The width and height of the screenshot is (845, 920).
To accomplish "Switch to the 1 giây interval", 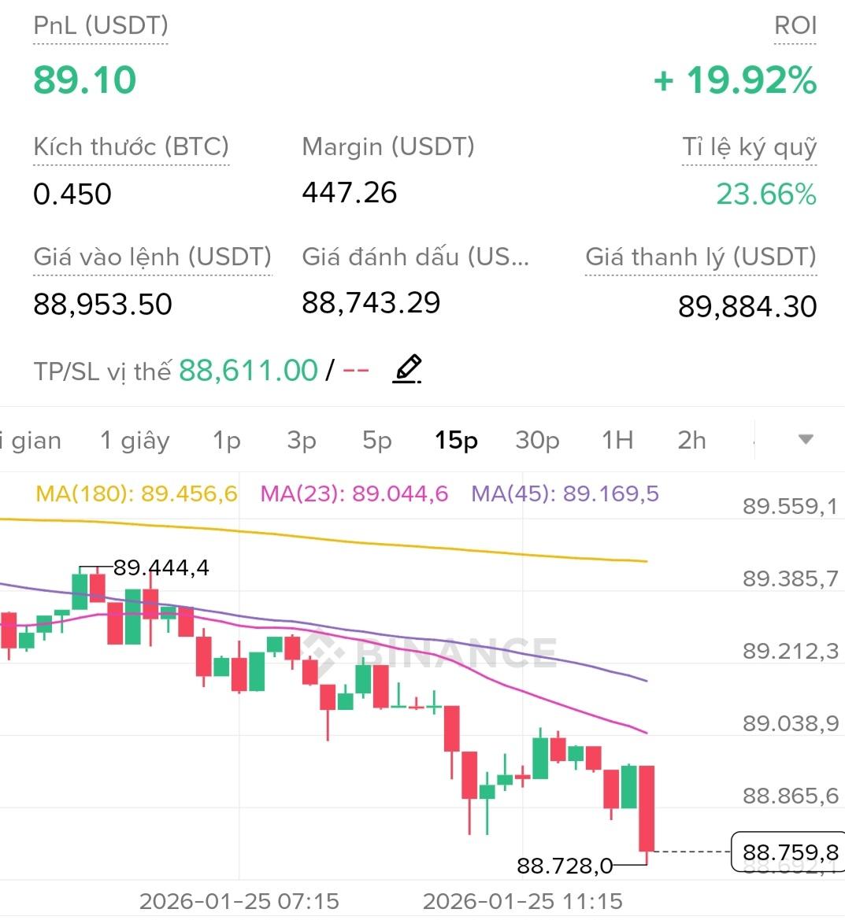I will pos(135,441).
